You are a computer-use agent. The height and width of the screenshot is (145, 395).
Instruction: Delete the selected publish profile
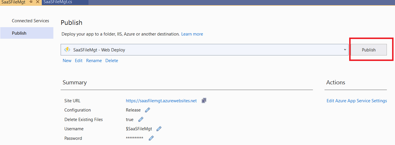[x=112, y=61]
